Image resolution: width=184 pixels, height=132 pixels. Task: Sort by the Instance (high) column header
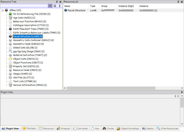point(128,6)
